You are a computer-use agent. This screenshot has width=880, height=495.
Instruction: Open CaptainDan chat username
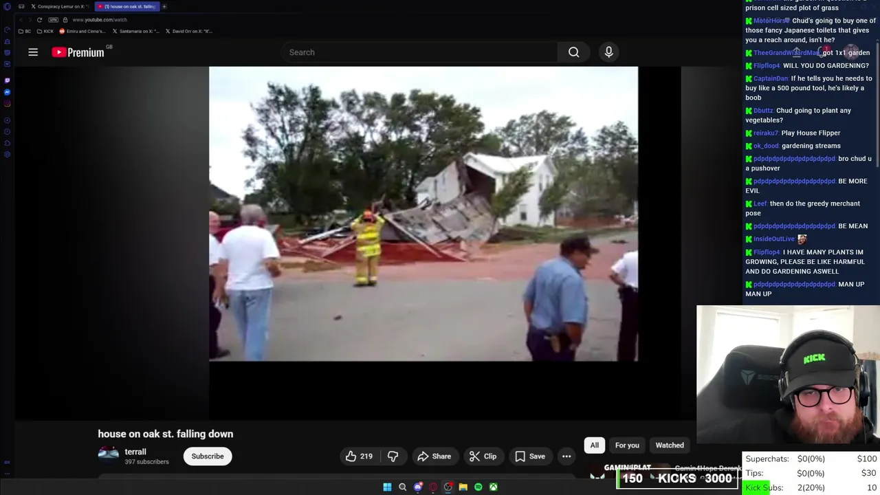click(770, 78)
